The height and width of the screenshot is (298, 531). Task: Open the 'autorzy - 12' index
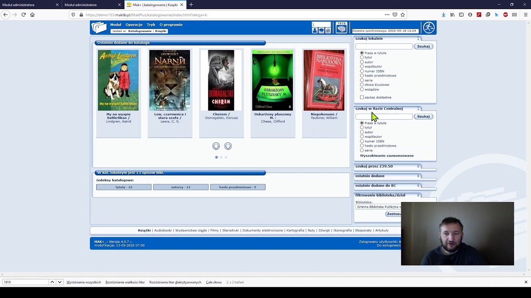[180, 187]
